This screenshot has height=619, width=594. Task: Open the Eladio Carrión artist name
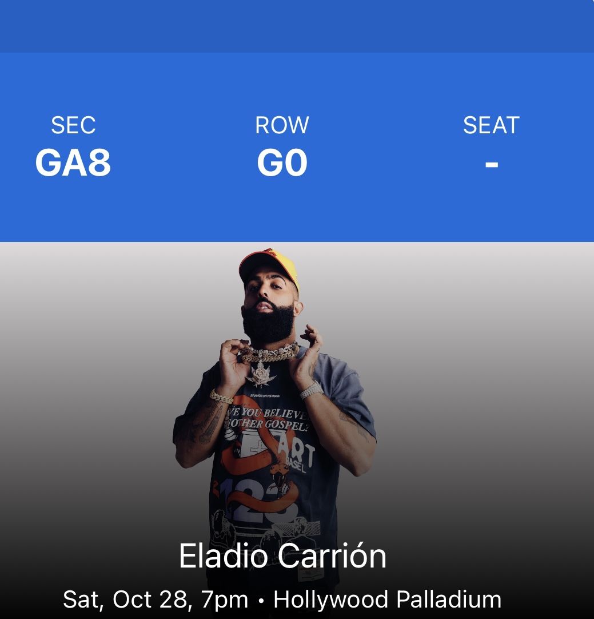(282, 555)
